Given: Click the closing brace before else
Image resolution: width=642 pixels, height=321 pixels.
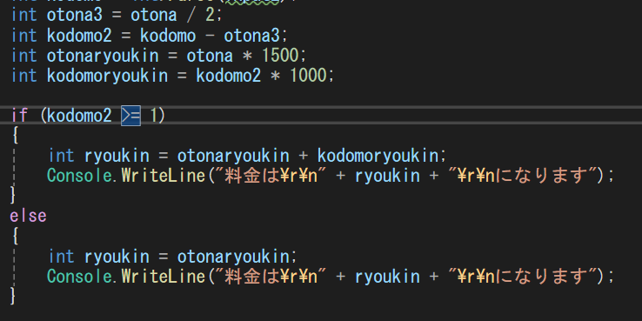Looking at the screenshot, I should [x=13, y=195].
